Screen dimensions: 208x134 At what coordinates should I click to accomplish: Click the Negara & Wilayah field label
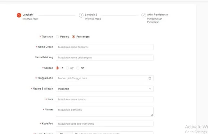click(x=43, y=89)
